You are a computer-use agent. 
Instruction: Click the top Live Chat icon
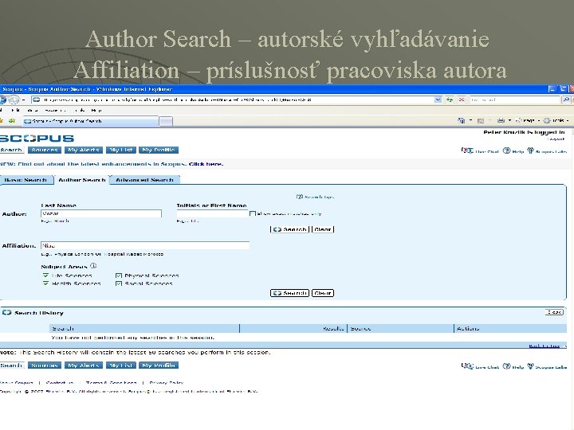click(x=467, y=150)
